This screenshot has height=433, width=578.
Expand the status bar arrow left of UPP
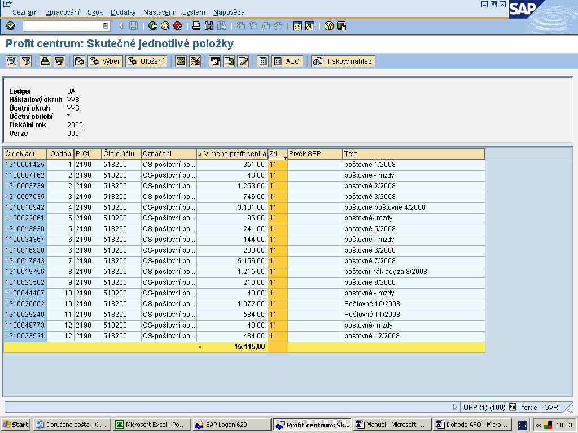(455, 407)
